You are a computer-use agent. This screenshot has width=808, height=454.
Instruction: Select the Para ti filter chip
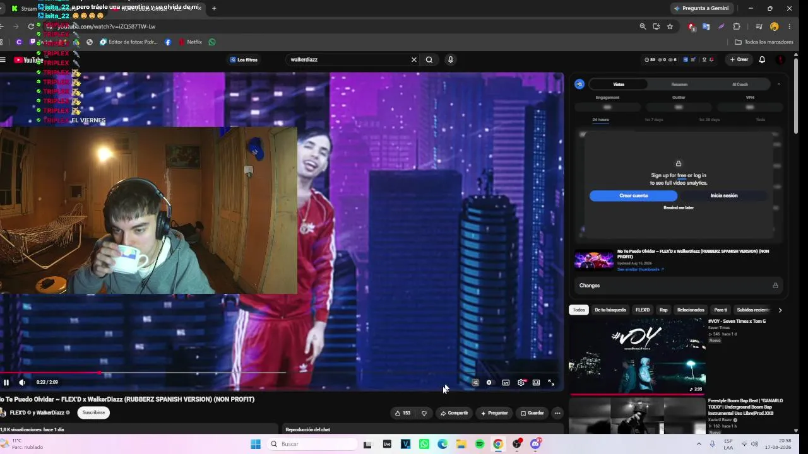[x=720, y=310]
